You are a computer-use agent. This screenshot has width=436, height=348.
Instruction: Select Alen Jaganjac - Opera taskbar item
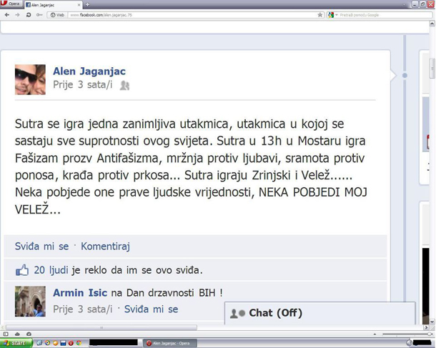170,343
